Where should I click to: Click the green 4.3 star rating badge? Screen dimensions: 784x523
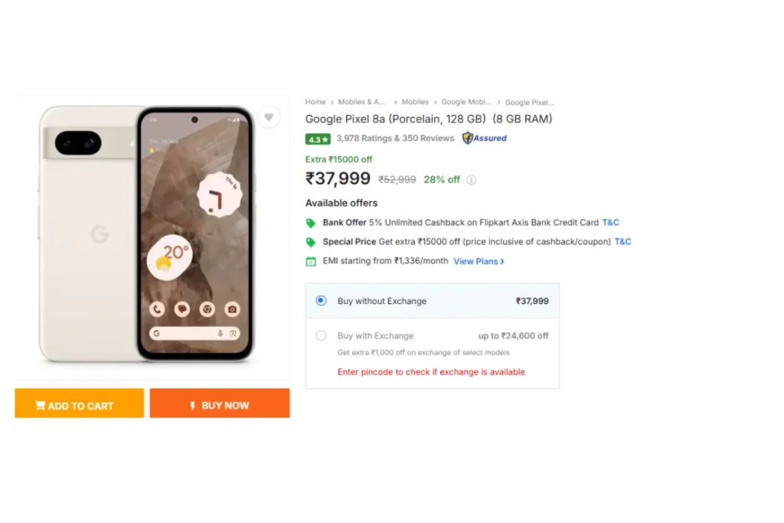pyautogui.click(x=318, y=139)
